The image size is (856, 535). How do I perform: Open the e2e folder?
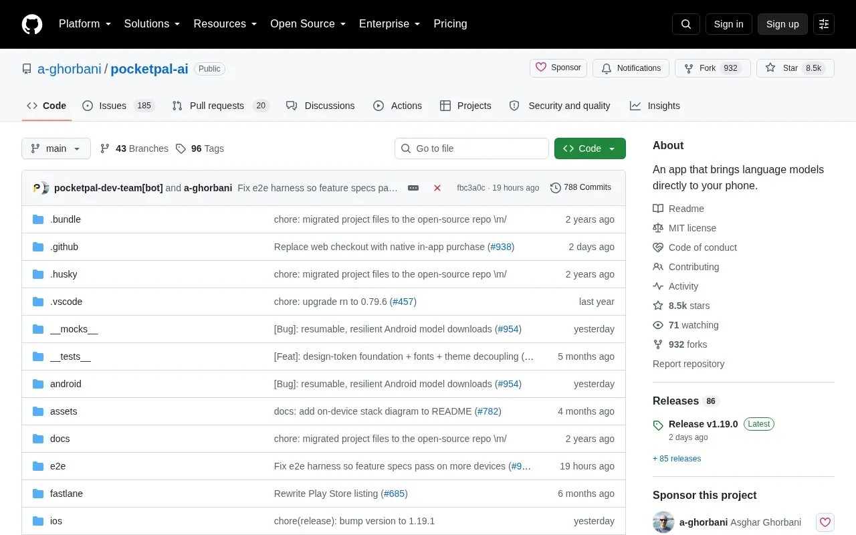click(x=58, y=466)
